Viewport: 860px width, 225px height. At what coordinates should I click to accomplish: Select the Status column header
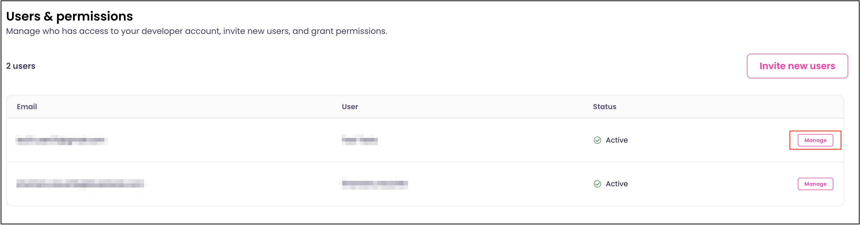pos(604,107)
